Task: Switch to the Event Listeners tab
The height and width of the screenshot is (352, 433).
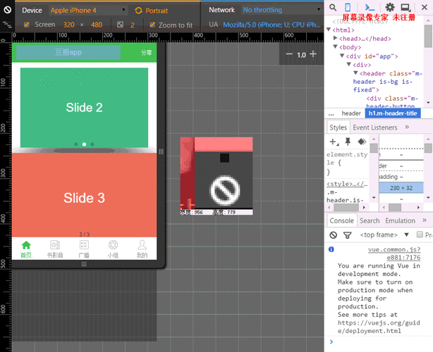Action: 375,127
